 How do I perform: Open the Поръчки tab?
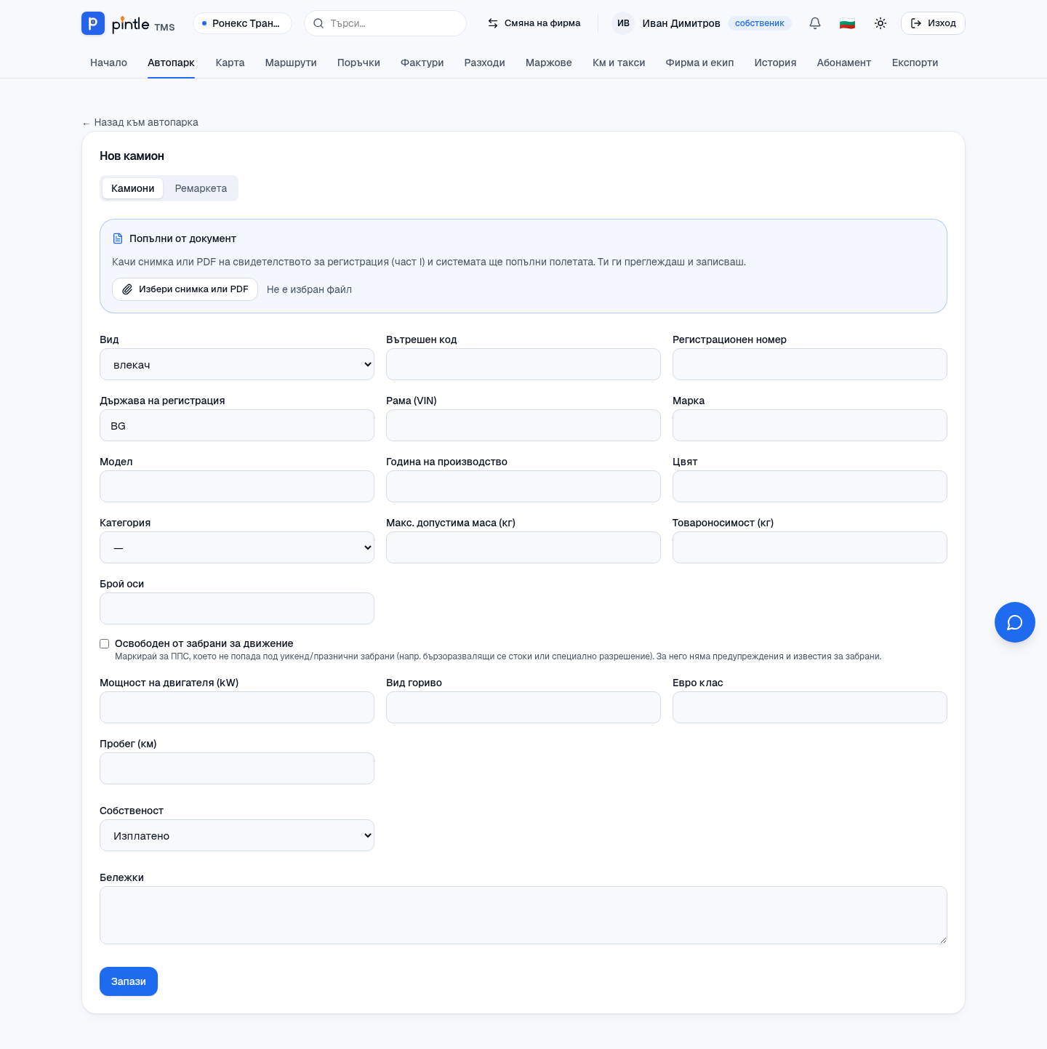click(x=358, y=63)
